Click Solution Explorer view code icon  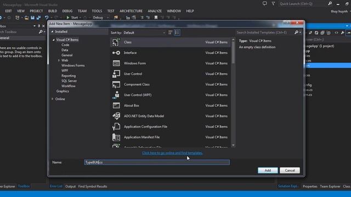click(x=336, y=33)
